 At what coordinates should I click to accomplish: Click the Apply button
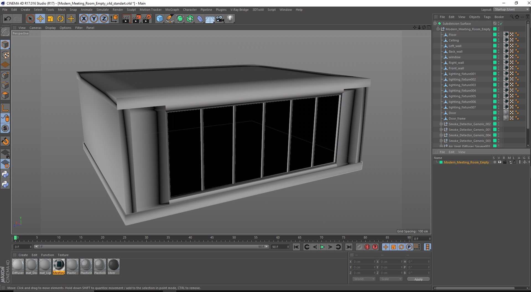click(x=418, y=279)
